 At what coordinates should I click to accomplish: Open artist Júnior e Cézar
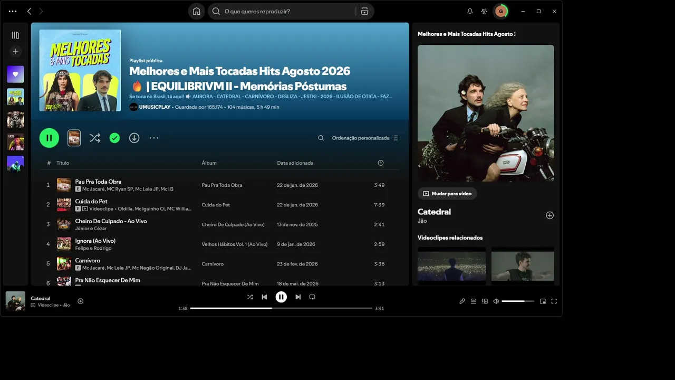click(91, 229)
